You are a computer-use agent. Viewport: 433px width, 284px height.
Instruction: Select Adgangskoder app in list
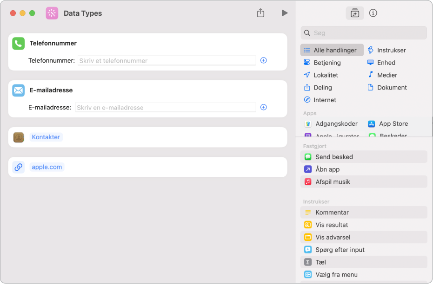(331, 124)
